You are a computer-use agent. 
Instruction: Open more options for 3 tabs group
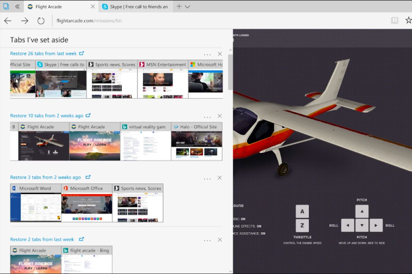[x=207, y=179]
